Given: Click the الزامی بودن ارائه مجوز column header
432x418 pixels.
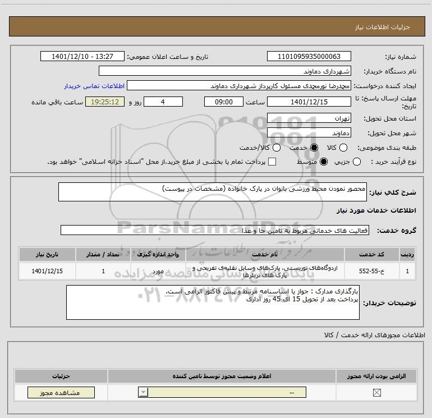Looking at the screenshot, I should pyautogui.click(x=376, y=376).
